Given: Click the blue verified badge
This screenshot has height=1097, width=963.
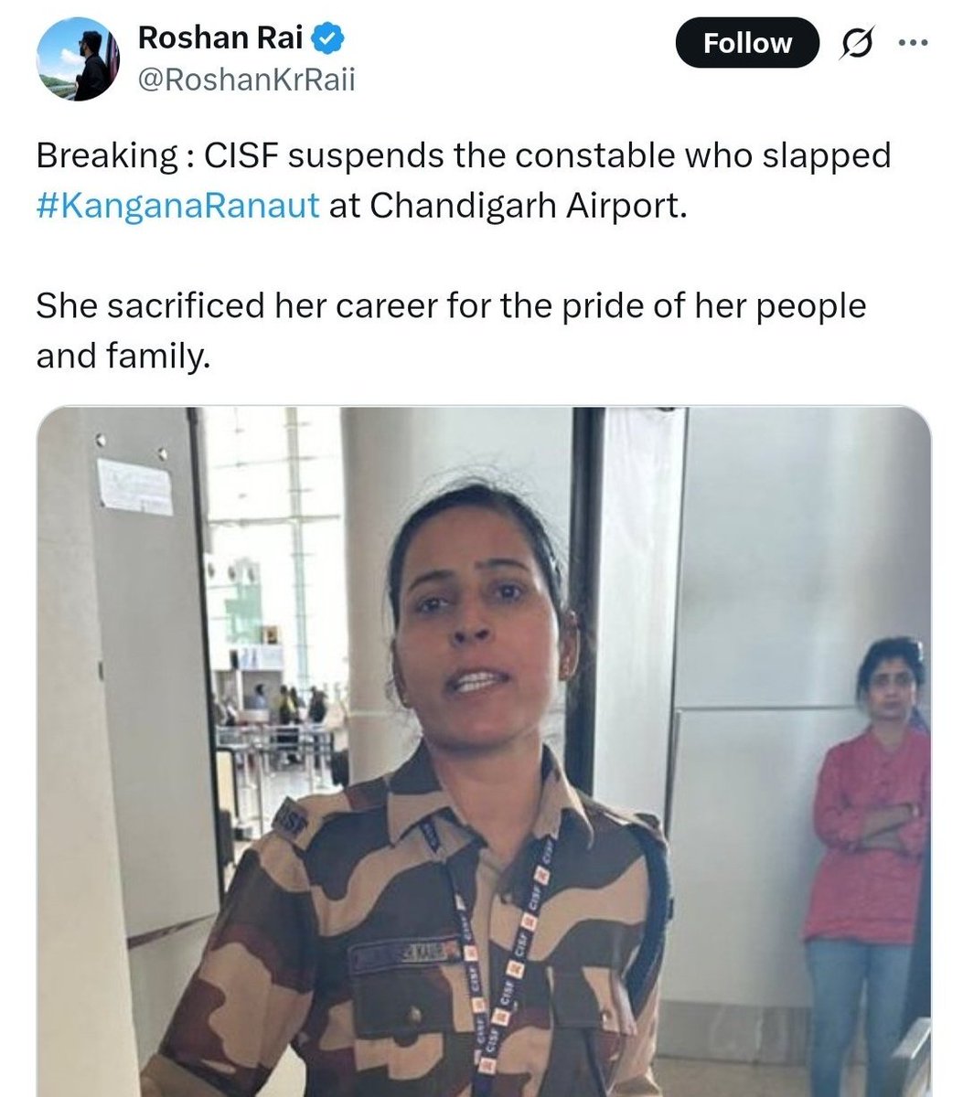Looking at the screenshot, I should tap(329, 39).
